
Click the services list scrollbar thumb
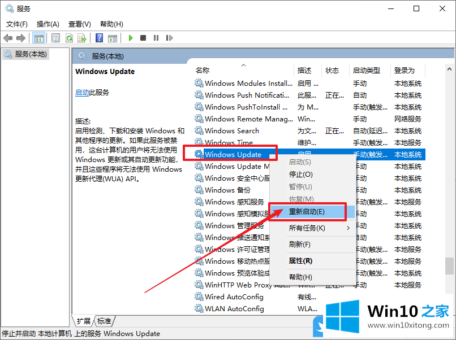[449, 266]
